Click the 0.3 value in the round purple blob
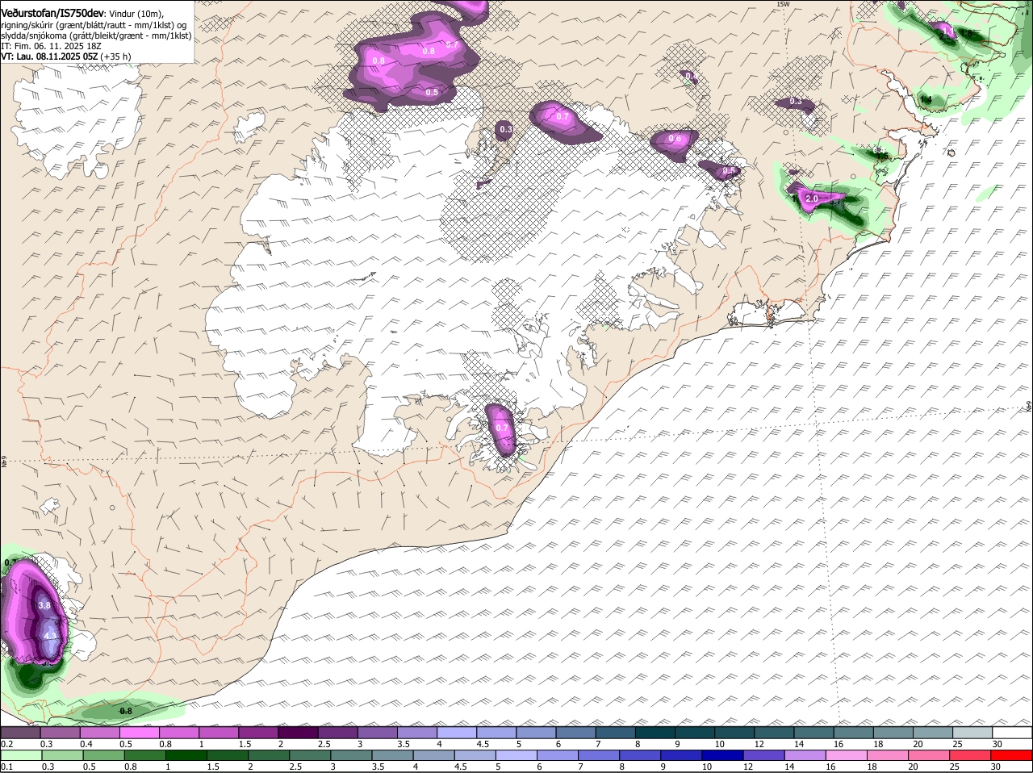This screenshot has width=1033, height=773. [505, 129]
